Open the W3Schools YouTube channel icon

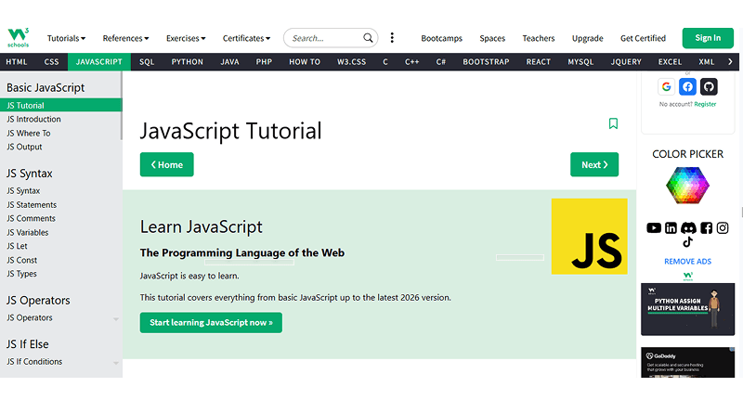tap(654, 227)
